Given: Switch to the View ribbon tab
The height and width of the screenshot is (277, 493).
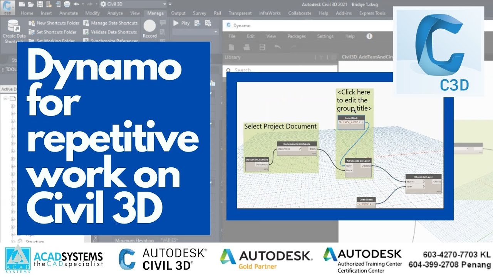Looking at the screenshot, I should point(135,13).
